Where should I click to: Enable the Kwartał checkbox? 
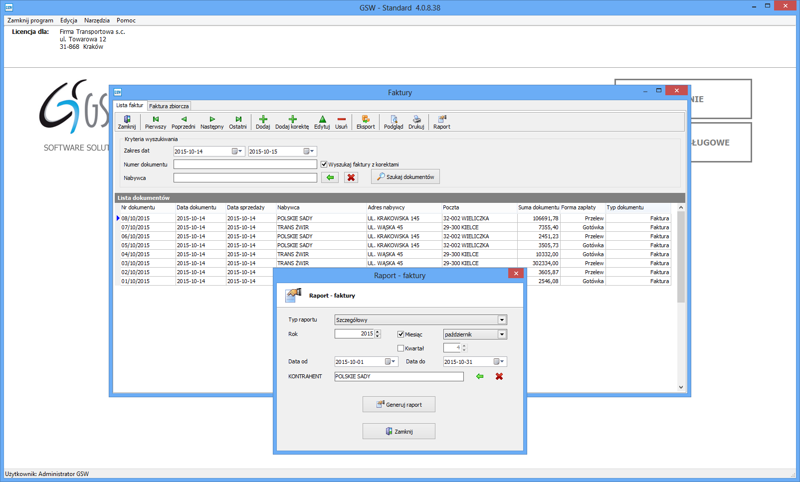coord(401,348)
